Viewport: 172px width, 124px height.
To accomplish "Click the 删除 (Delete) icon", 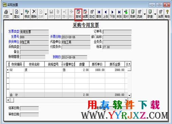I will pyautogui.click(x=34, y=14).
